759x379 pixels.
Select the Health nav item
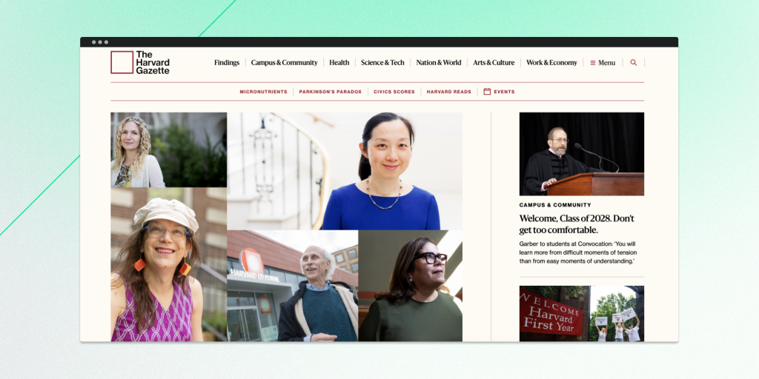click(339, 62)
